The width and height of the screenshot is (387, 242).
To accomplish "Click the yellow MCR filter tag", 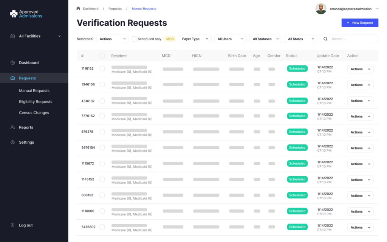I will [x=170, y=39].
